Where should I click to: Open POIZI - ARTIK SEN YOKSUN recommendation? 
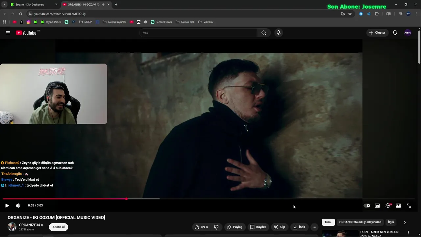[x=379, y=233]
